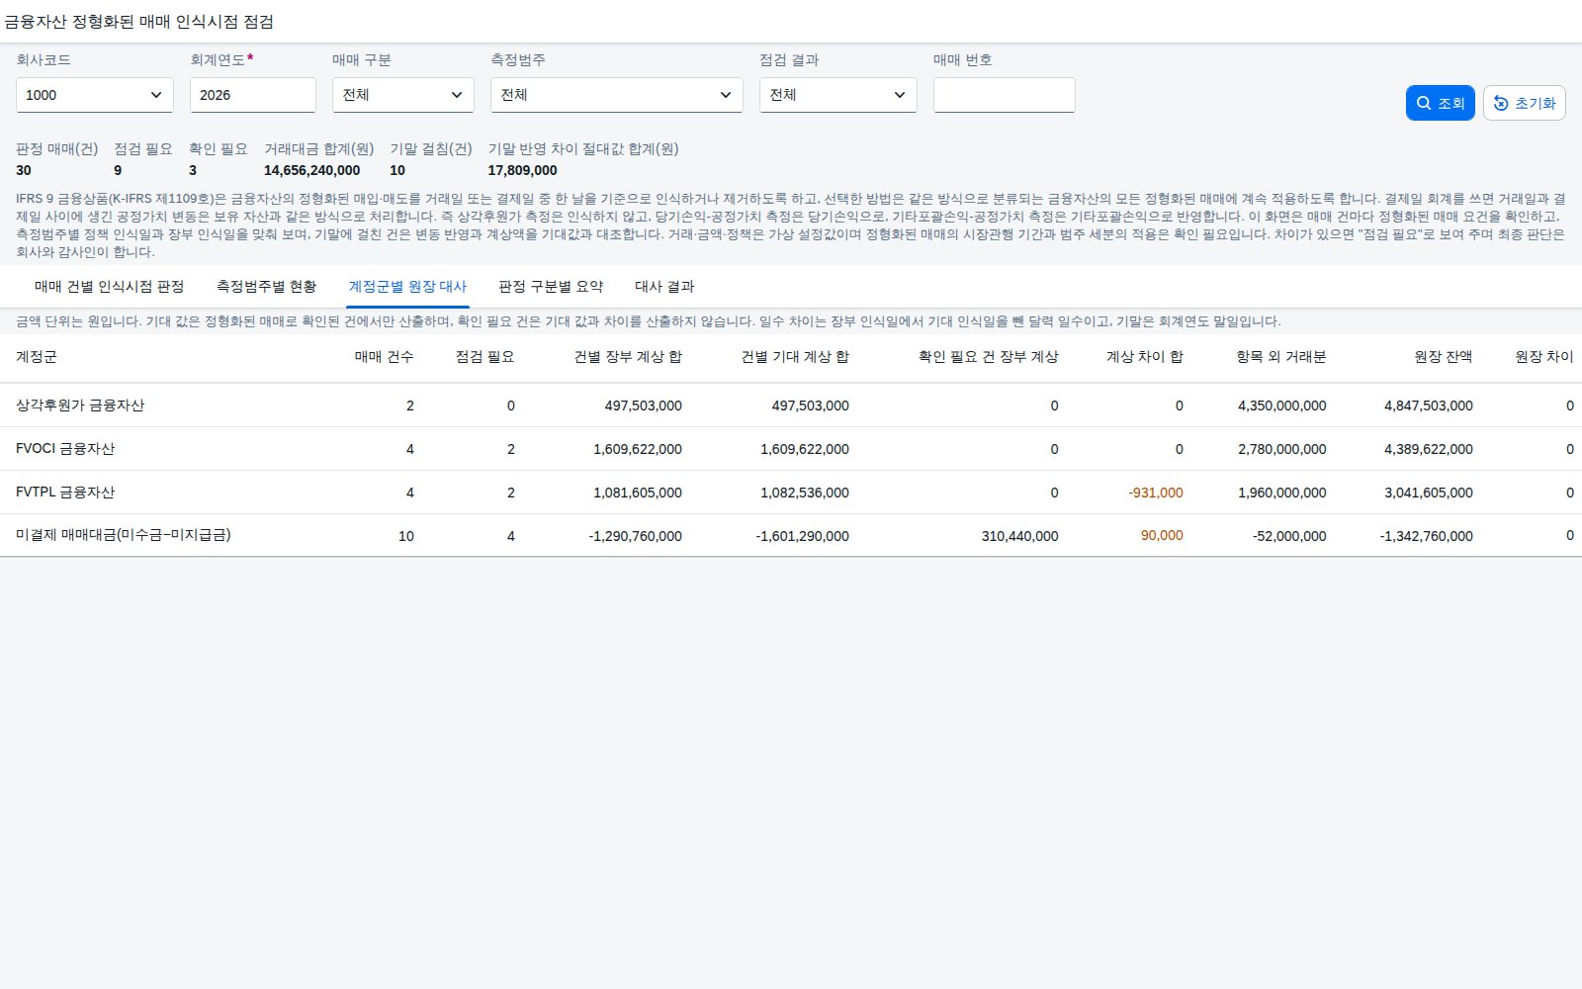Click the 점검 필요 column header in table
Image resolution: width=1582 pixels, height=989 pixels.
pos(484,357)
